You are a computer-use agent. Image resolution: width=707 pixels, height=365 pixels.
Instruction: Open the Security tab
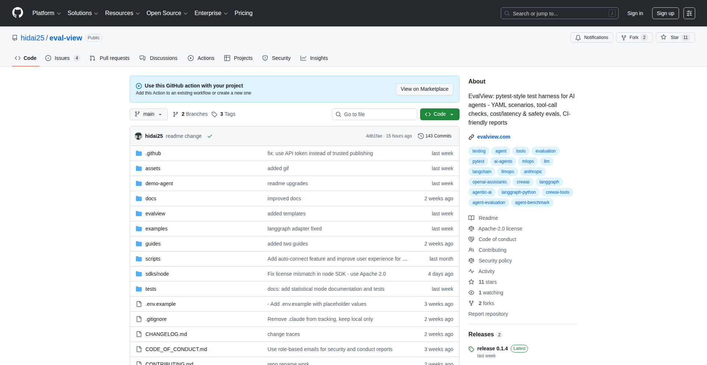(x=277, y=58)
